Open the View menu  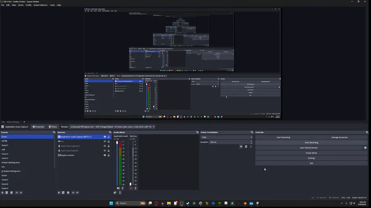(x=14, y=5)
